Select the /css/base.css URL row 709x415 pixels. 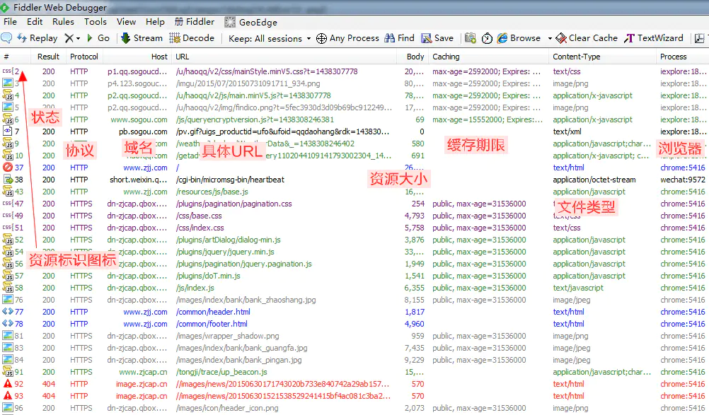pyautogui.click(x=199, y=216)
